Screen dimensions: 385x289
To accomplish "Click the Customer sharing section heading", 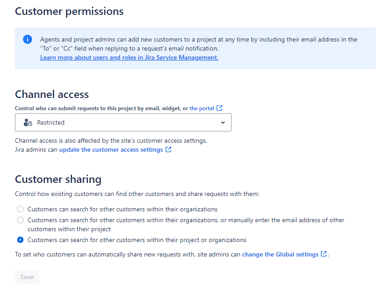I will click(58, 179).
